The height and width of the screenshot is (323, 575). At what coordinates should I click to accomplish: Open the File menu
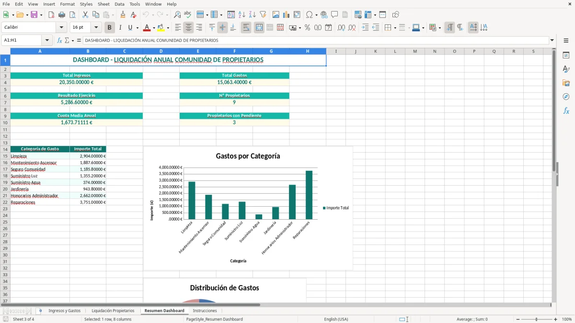(x=6, y=4)
